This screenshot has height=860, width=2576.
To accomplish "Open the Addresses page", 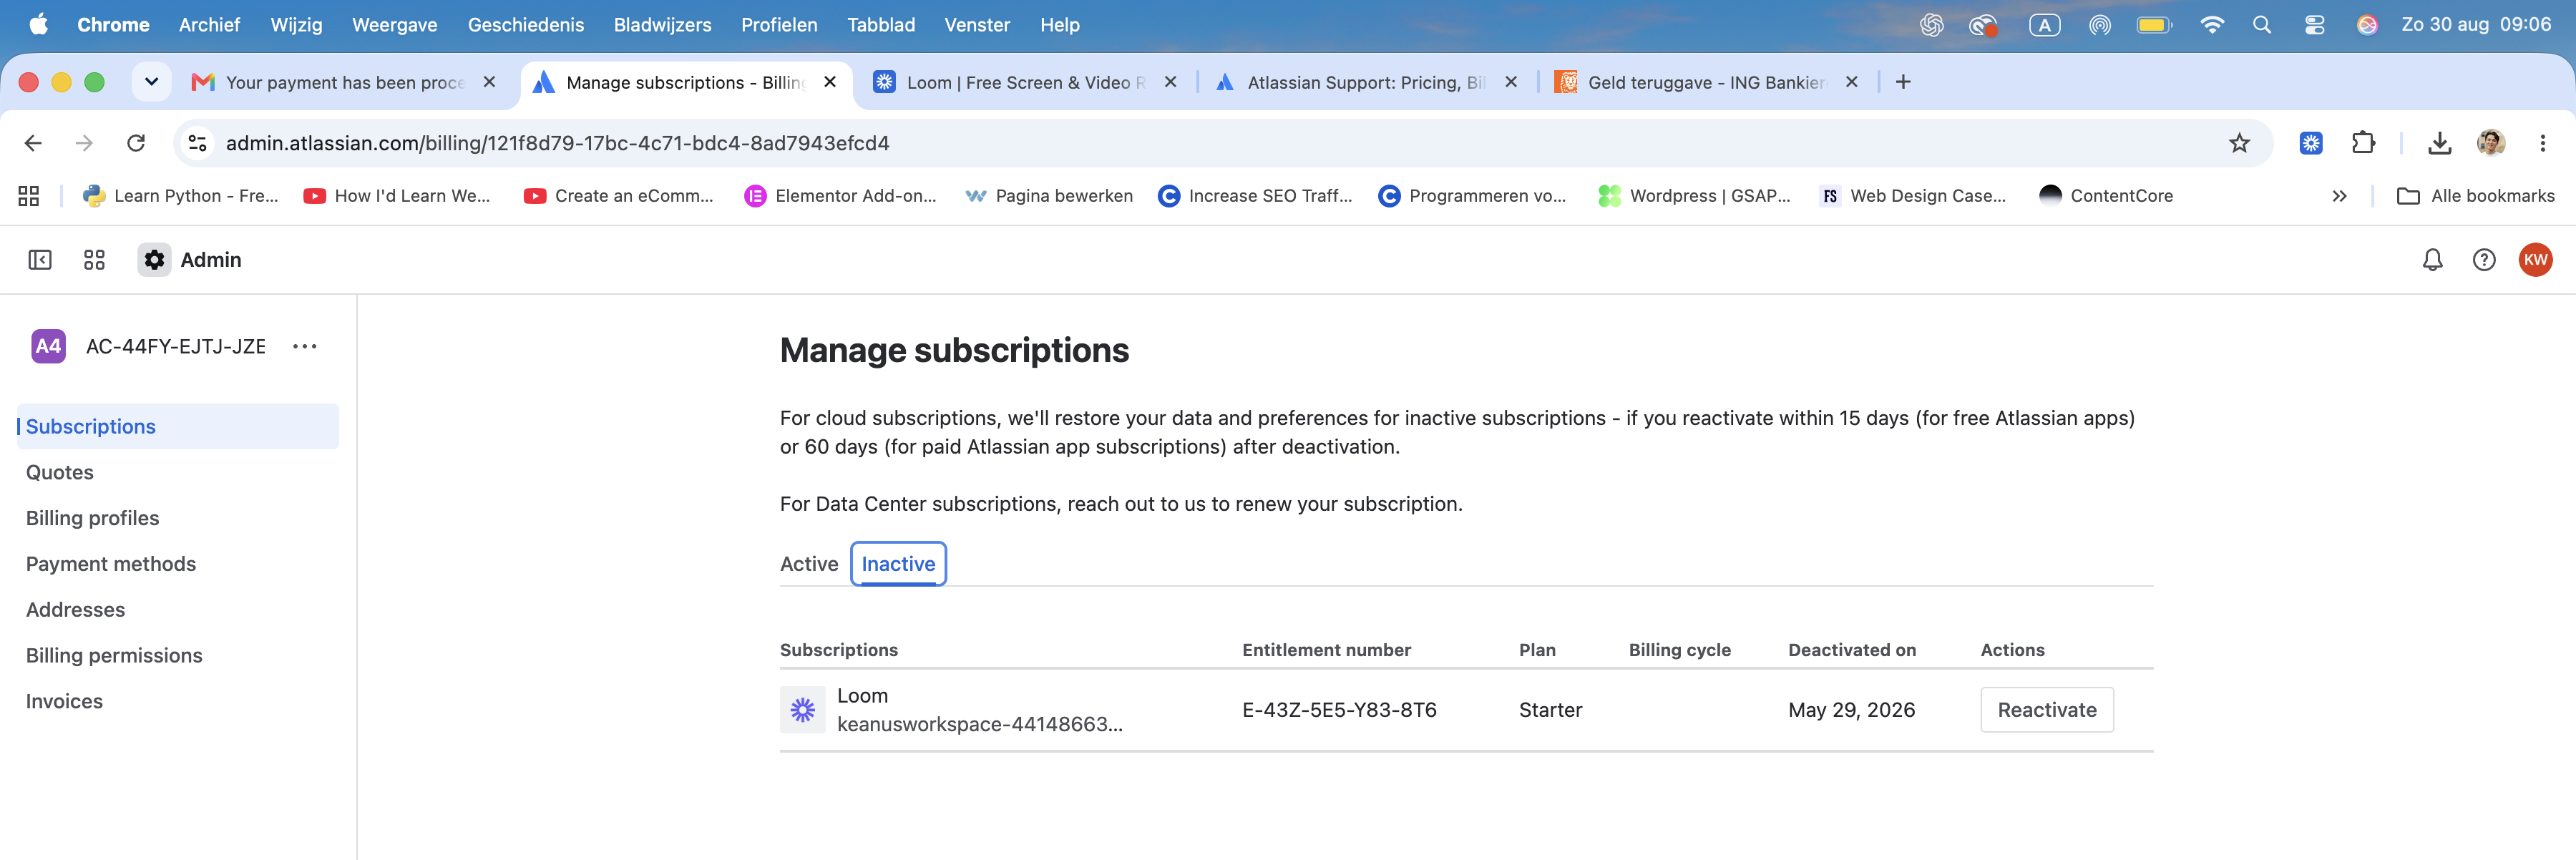I will point(75,610).
